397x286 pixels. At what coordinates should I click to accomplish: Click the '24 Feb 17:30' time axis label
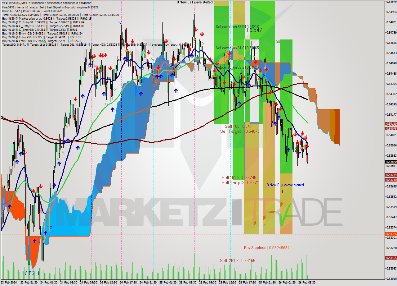click(x=129, y=283)
